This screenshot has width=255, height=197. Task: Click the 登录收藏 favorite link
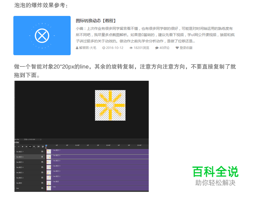184,48
